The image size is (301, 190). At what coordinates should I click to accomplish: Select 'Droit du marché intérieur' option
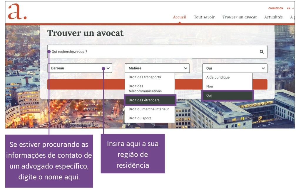pyautogui.click(x=149, y=109)
